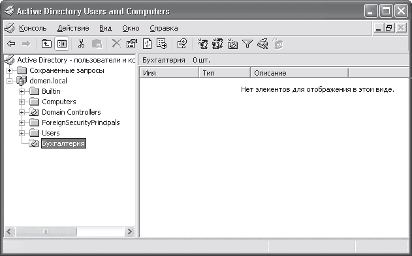
Task: Click the Create new organizational unit icon
Action: click(232, 44)
